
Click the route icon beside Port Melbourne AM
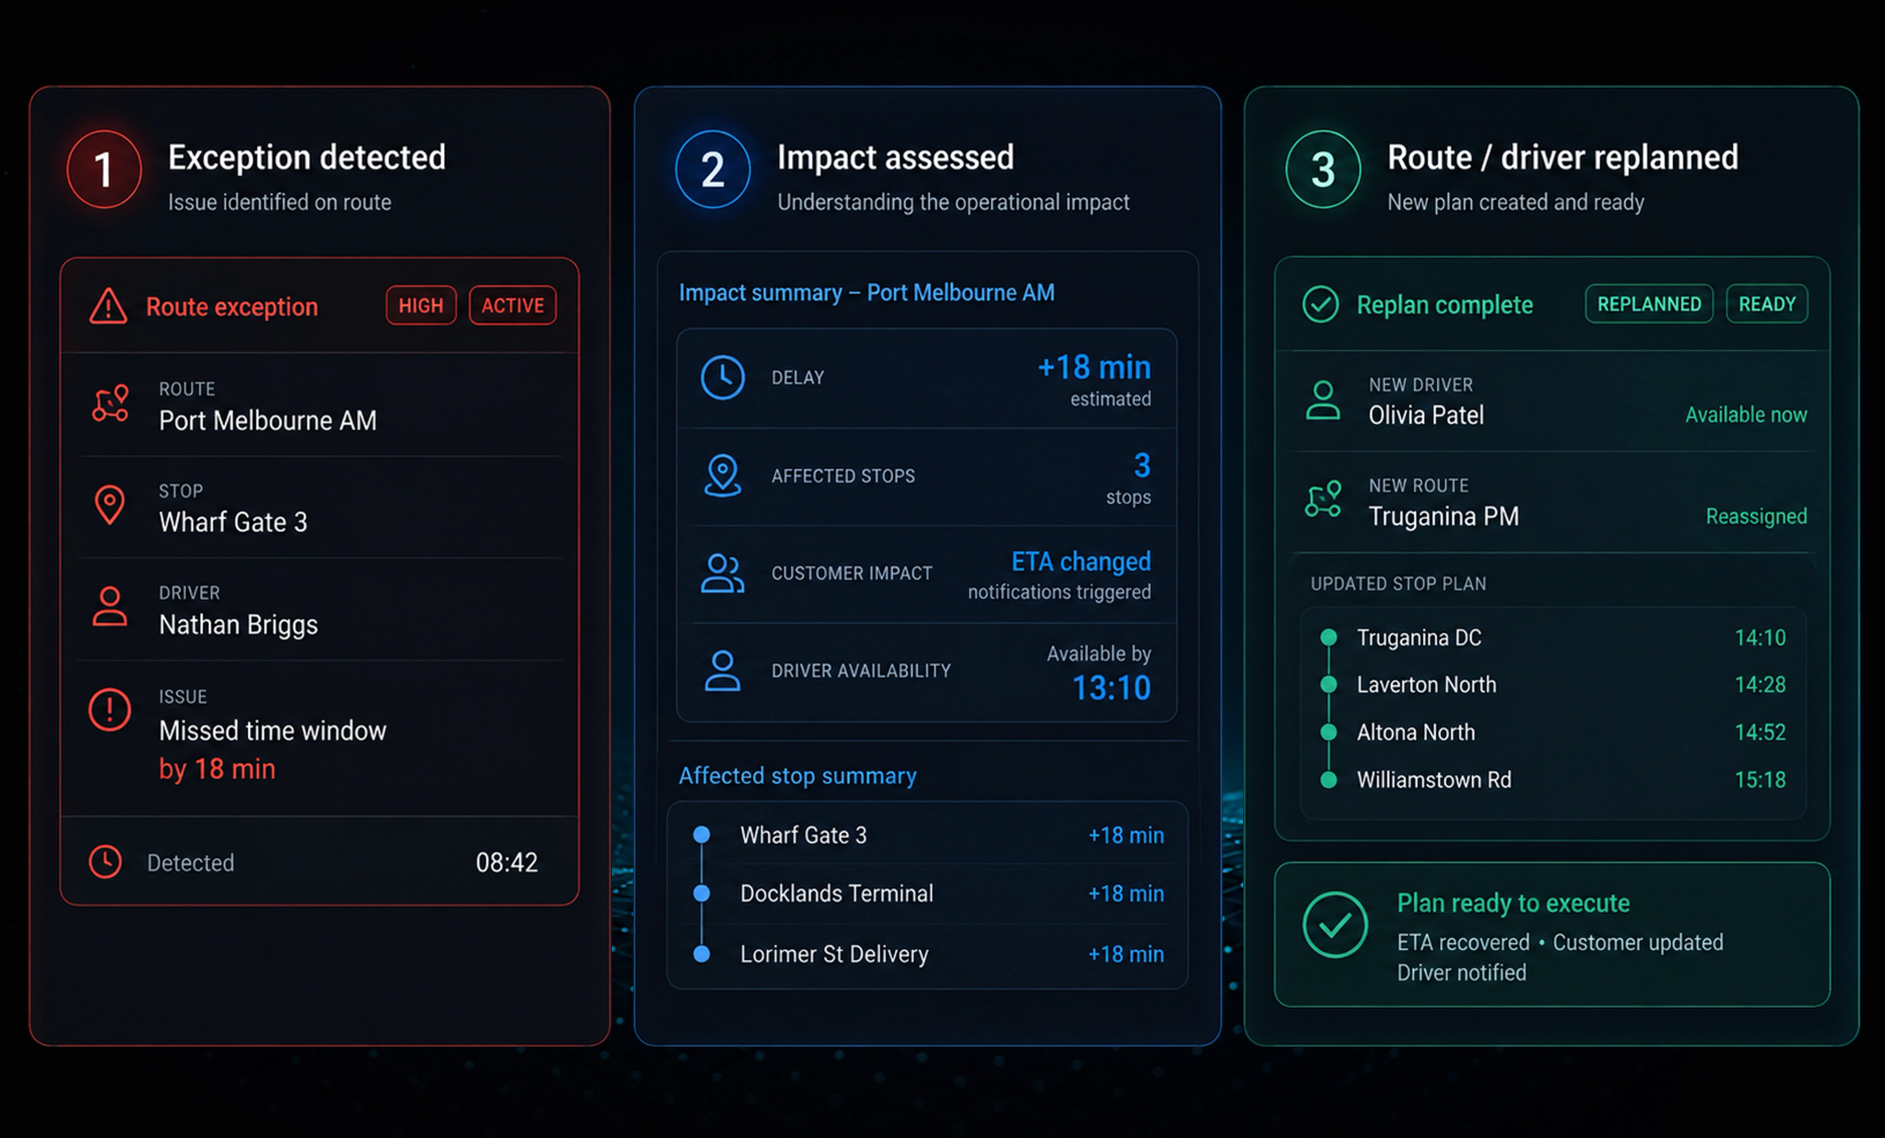click(x=111, y=404)
